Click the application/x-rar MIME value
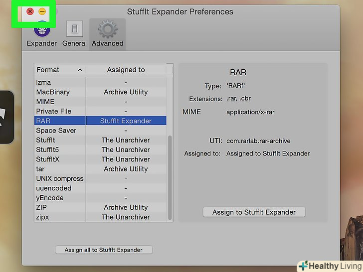 250,112
